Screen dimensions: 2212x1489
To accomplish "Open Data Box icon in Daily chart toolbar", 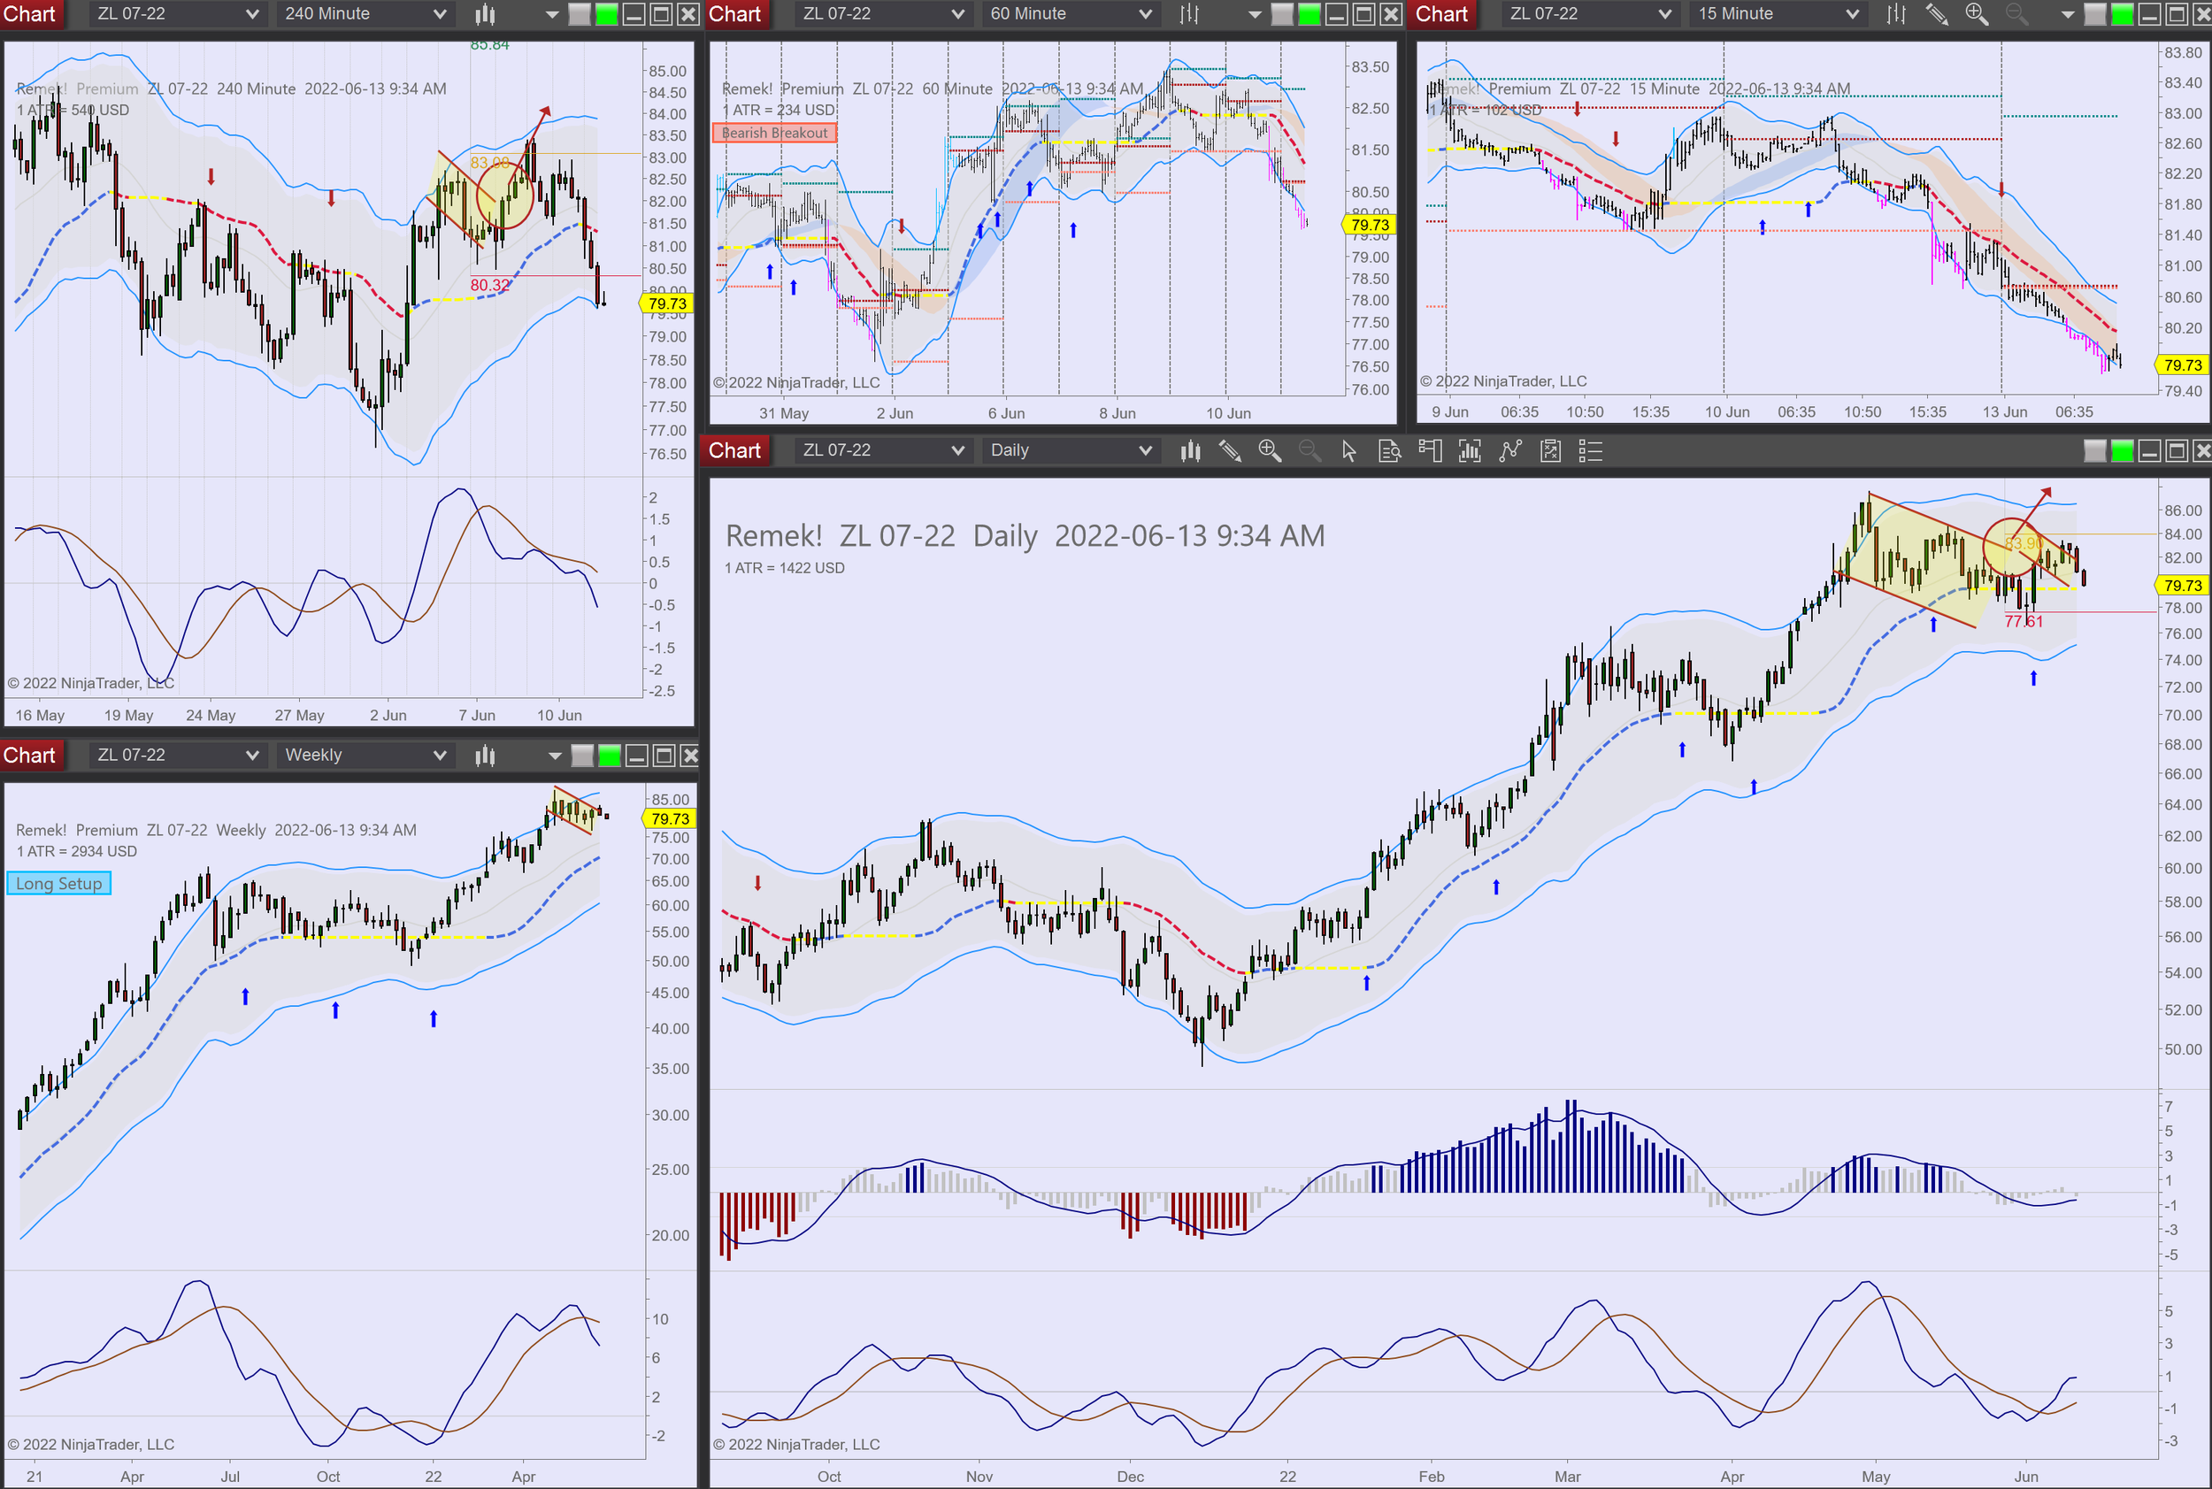I will [x=1389, y=451].
